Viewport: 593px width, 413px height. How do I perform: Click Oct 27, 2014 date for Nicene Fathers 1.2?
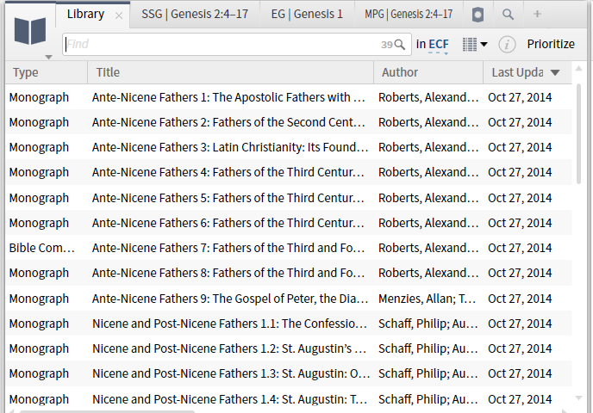(x=520, y=348)
